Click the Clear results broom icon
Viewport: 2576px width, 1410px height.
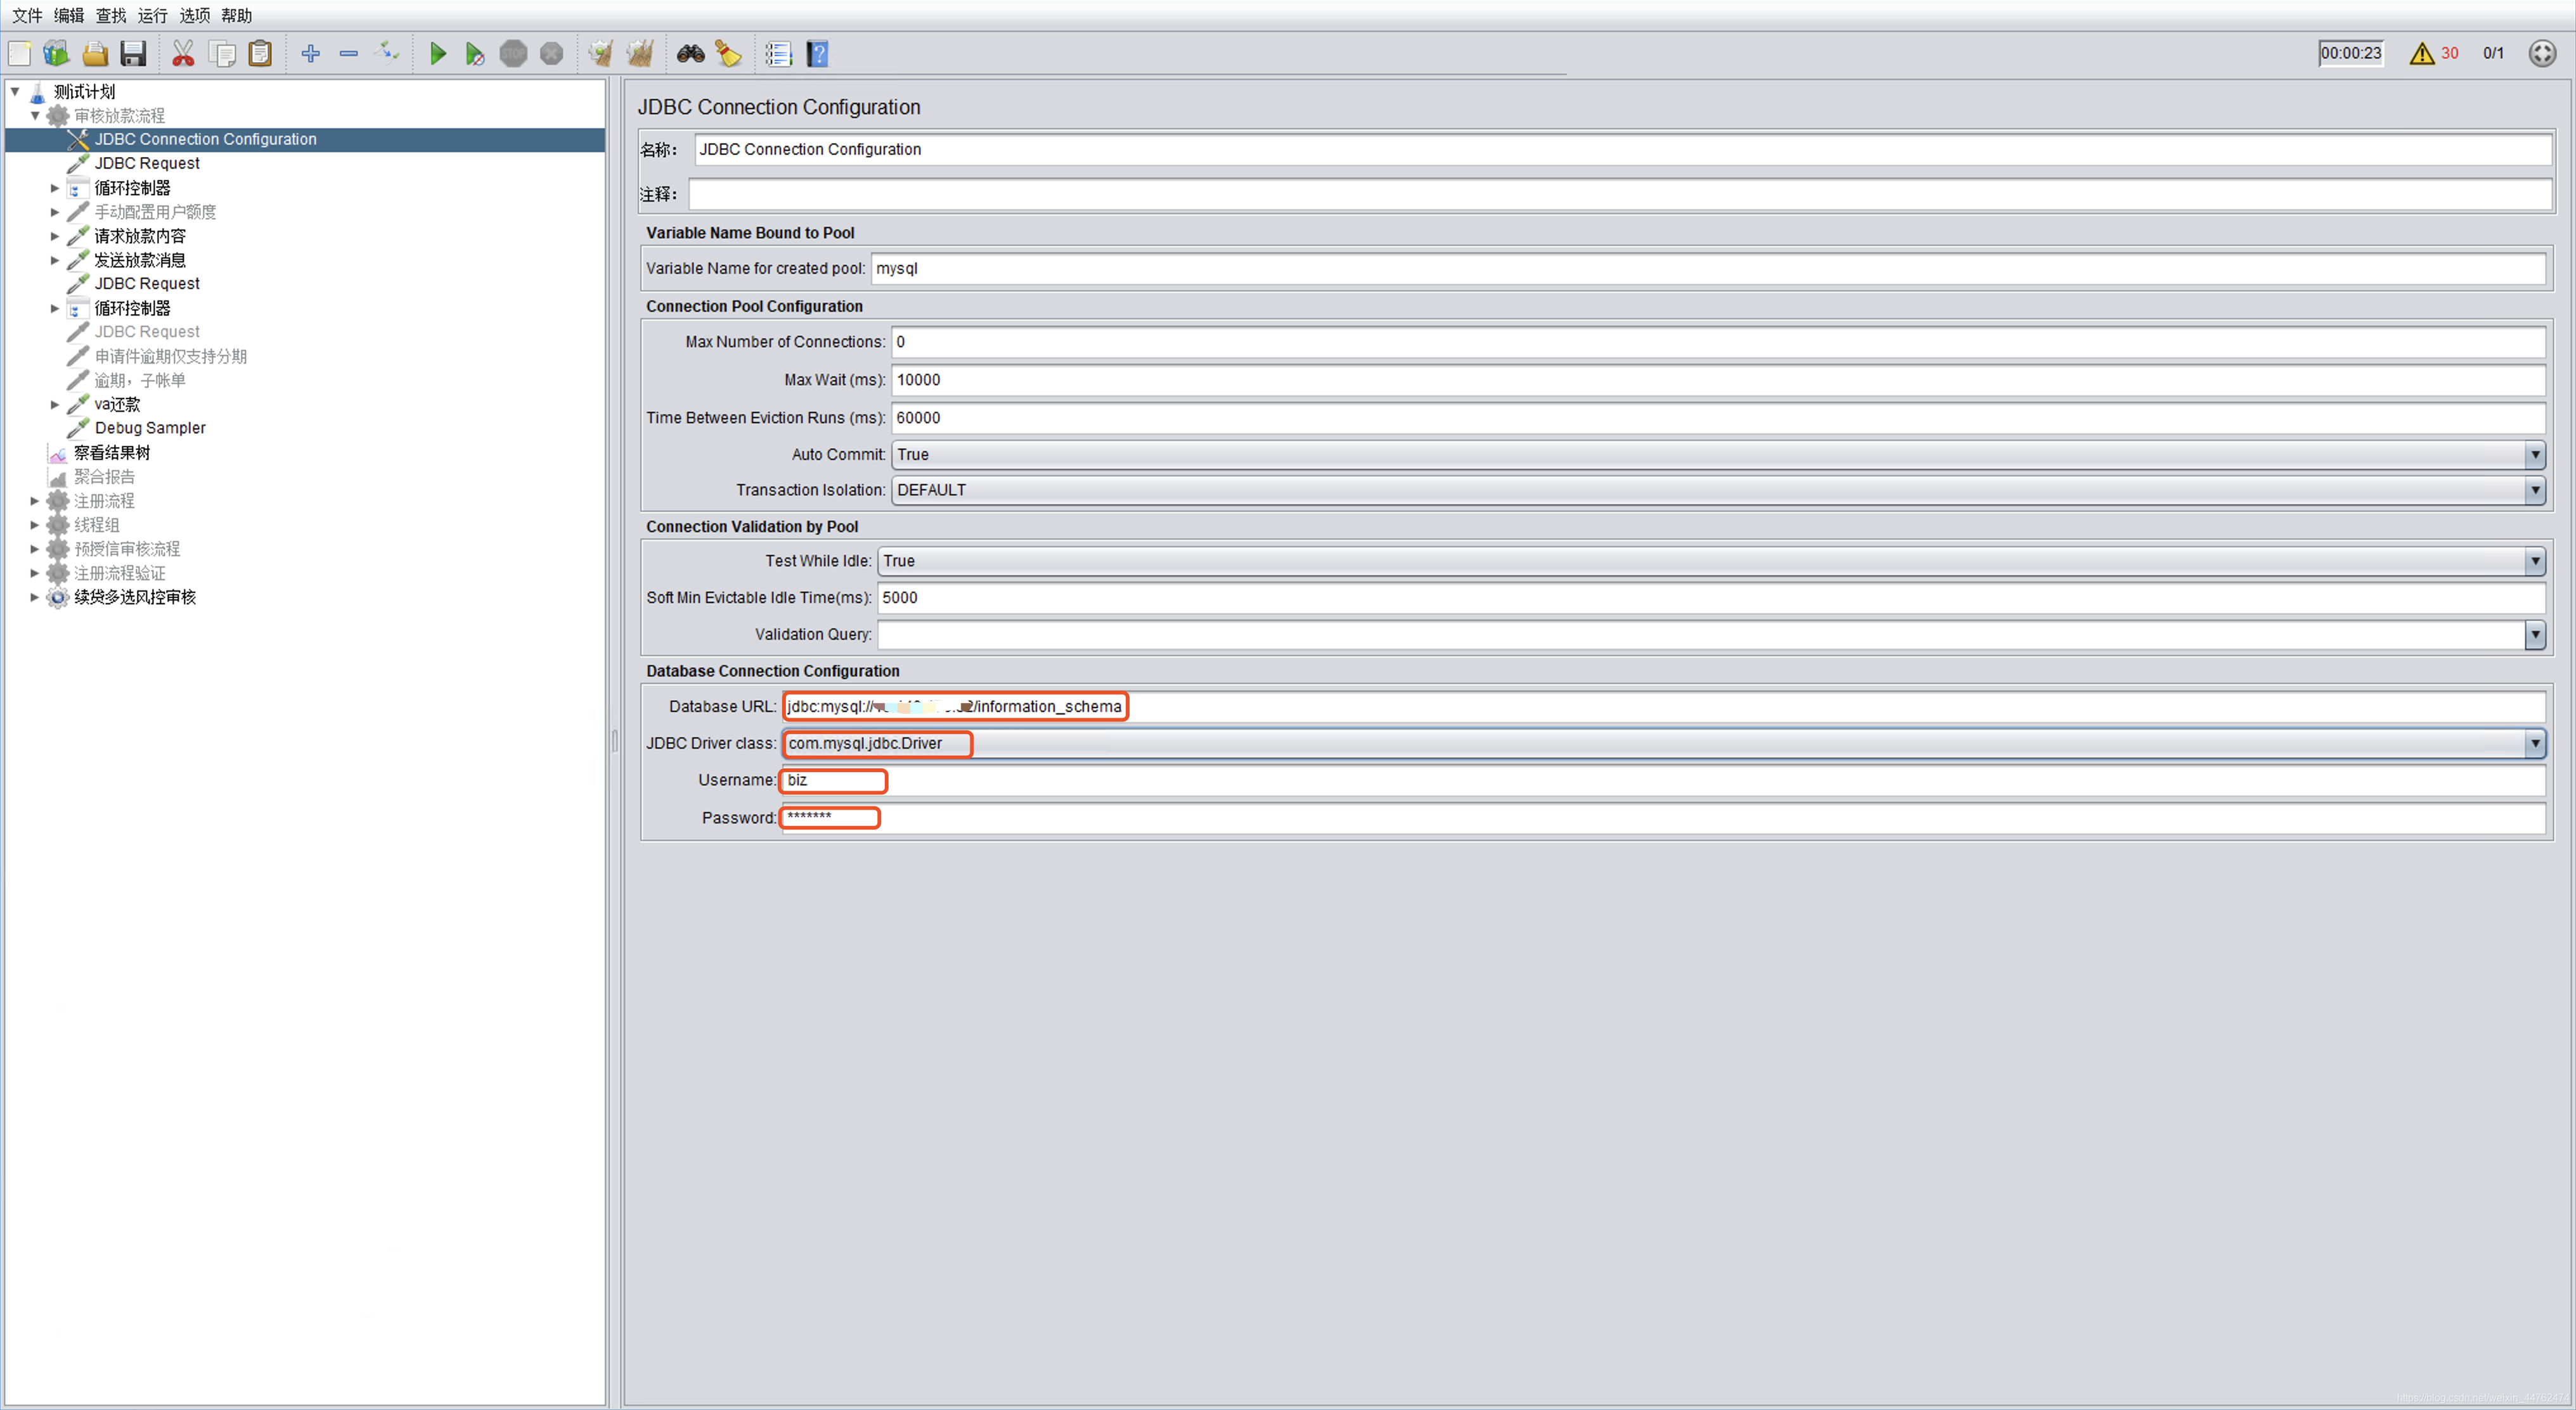[601, 53]
